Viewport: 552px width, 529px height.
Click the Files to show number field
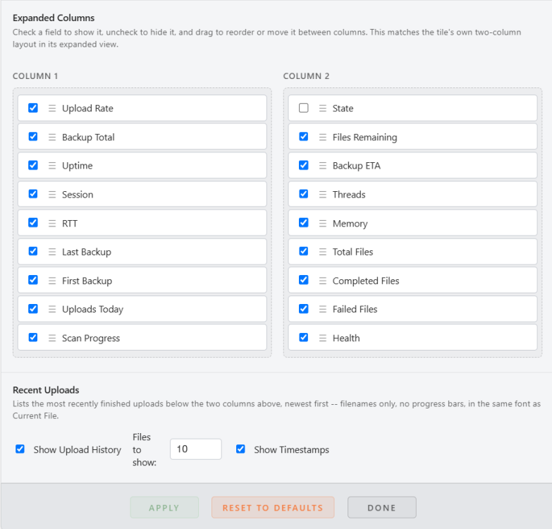point(196,449)
